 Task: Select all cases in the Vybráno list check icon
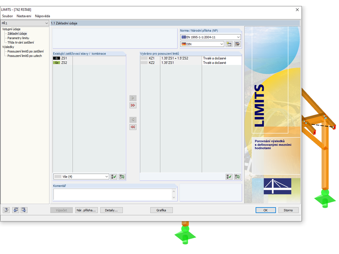(x=229, y=176)
